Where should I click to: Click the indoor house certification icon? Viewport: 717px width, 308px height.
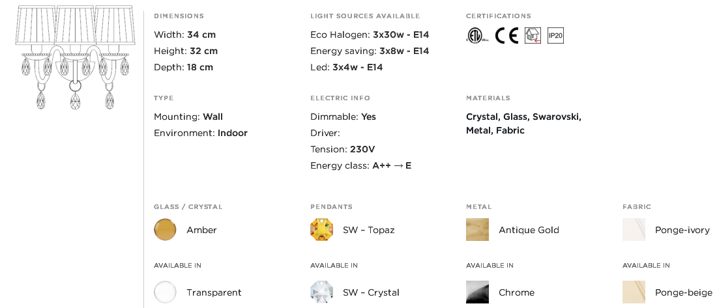point(533,36)
